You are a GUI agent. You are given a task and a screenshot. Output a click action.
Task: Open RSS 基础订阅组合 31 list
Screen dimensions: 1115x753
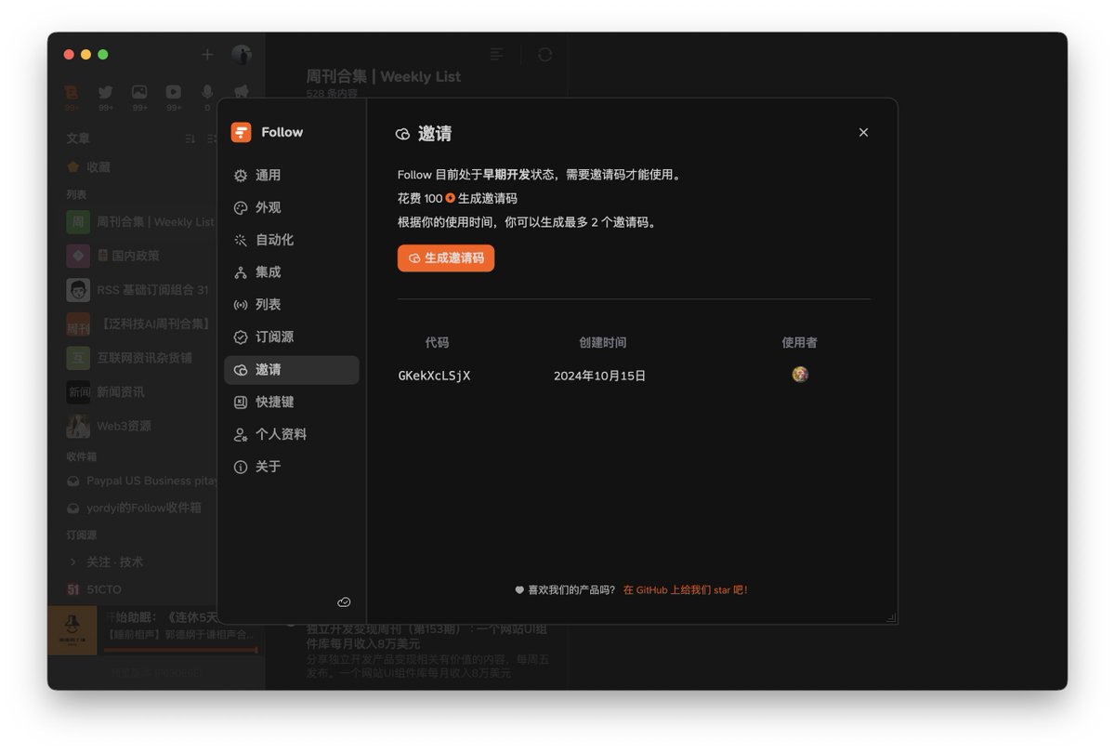click(139, 290)
